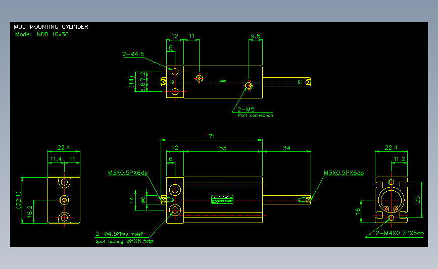Click the 71 overall length dimension
438x269 pixels.
tap(212, 136)
